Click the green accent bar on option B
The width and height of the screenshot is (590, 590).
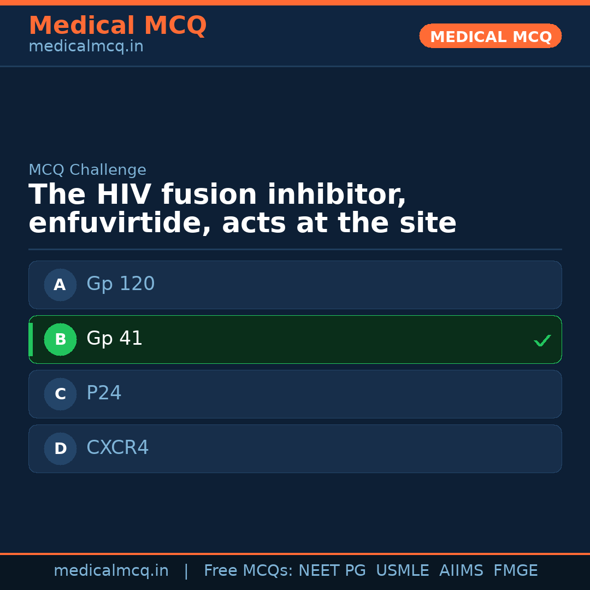31,339
